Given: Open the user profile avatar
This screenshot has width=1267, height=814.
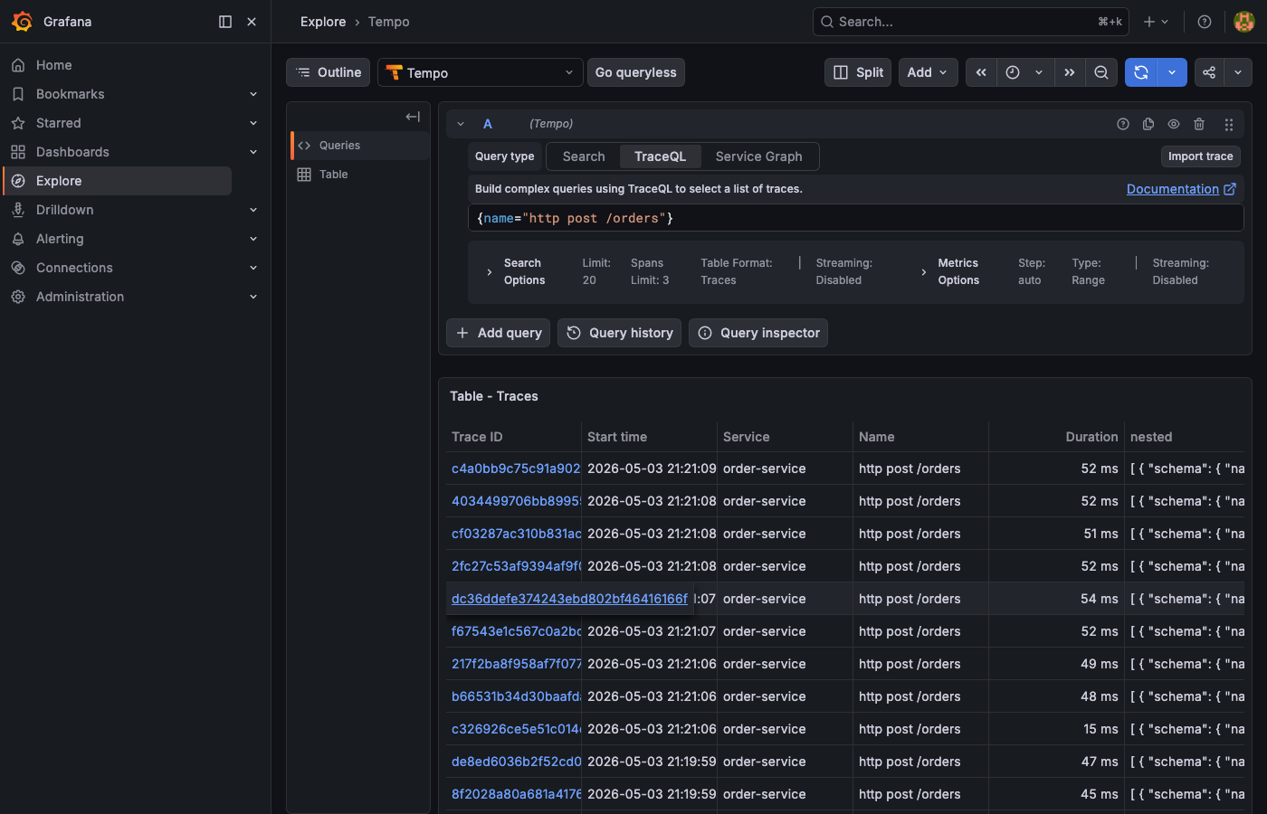Looking at the screenshot, I should click(1244, 22).
